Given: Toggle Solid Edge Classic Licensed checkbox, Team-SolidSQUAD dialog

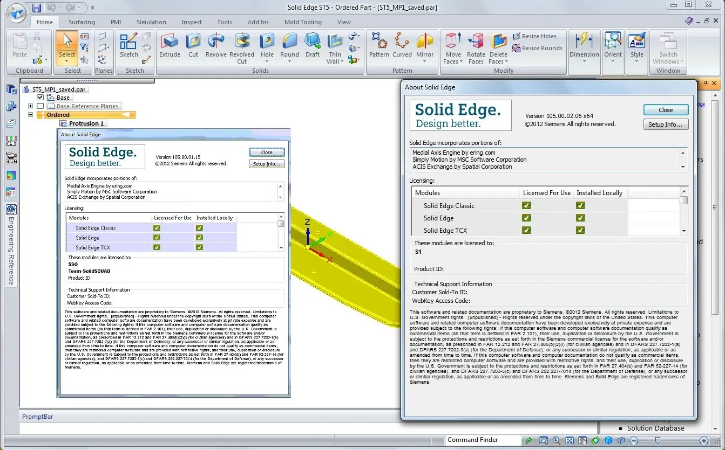Looking at the screenshot, I should (157, 228).
